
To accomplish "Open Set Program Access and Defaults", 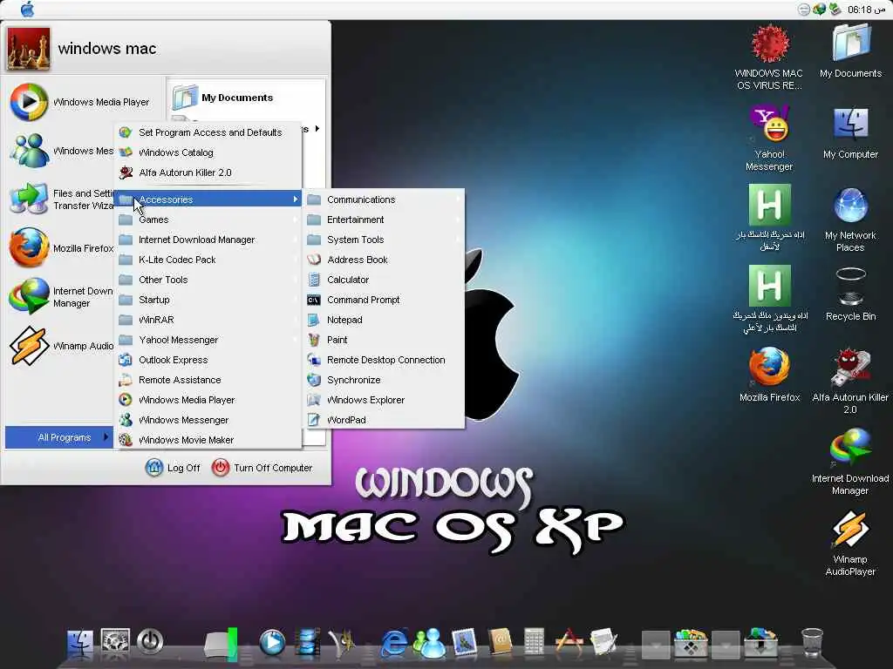I will coord(208,132).
